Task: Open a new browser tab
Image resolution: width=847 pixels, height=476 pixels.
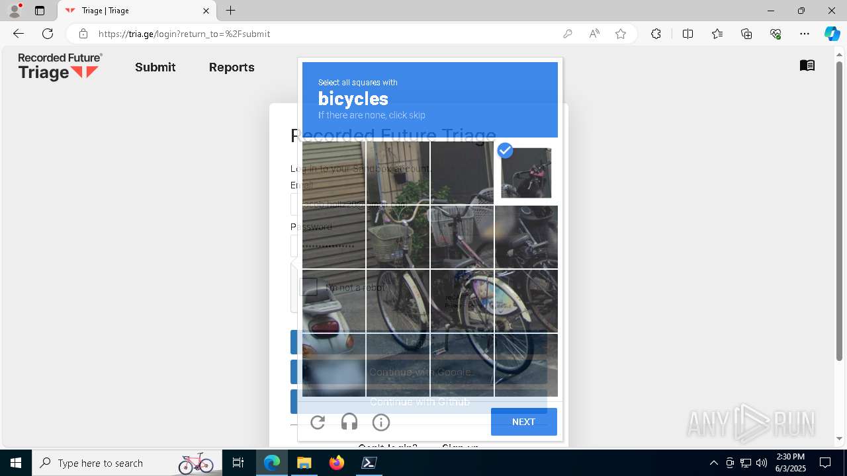Action: click(230, 11)
